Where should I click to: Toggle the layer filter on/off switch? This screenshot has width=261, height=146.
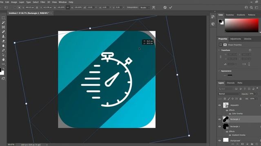257,88
